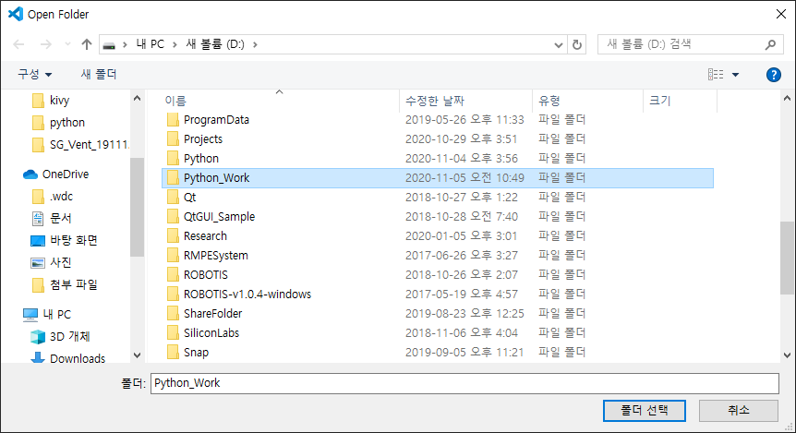Screen dimensions: 796x433
Task: Click file list scroll up arrow
Action: click(787, 99)
